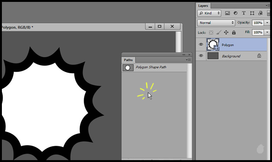Screen dimensions: 272x162
Task: Click the shape layer filter icon
Action: point(252,13)
